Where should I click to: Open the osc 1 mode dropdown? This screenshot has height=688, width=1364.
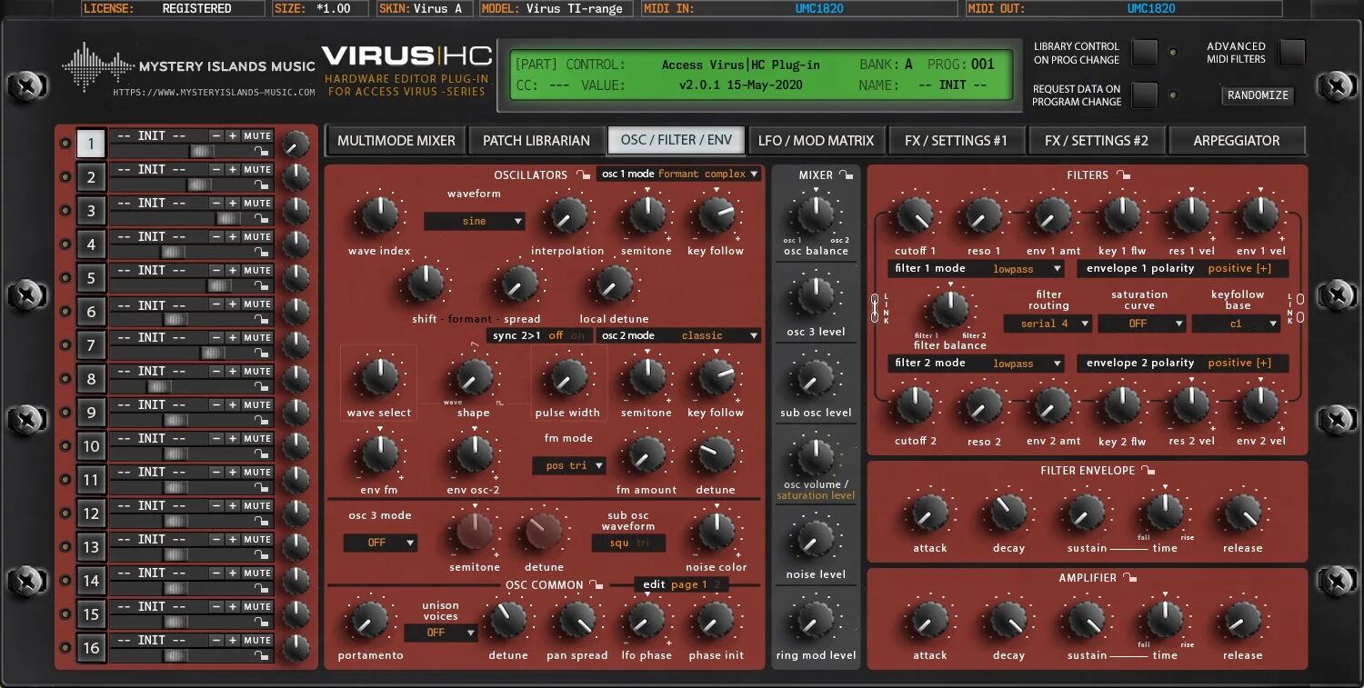pyautogui.click(x=679, y=174)
